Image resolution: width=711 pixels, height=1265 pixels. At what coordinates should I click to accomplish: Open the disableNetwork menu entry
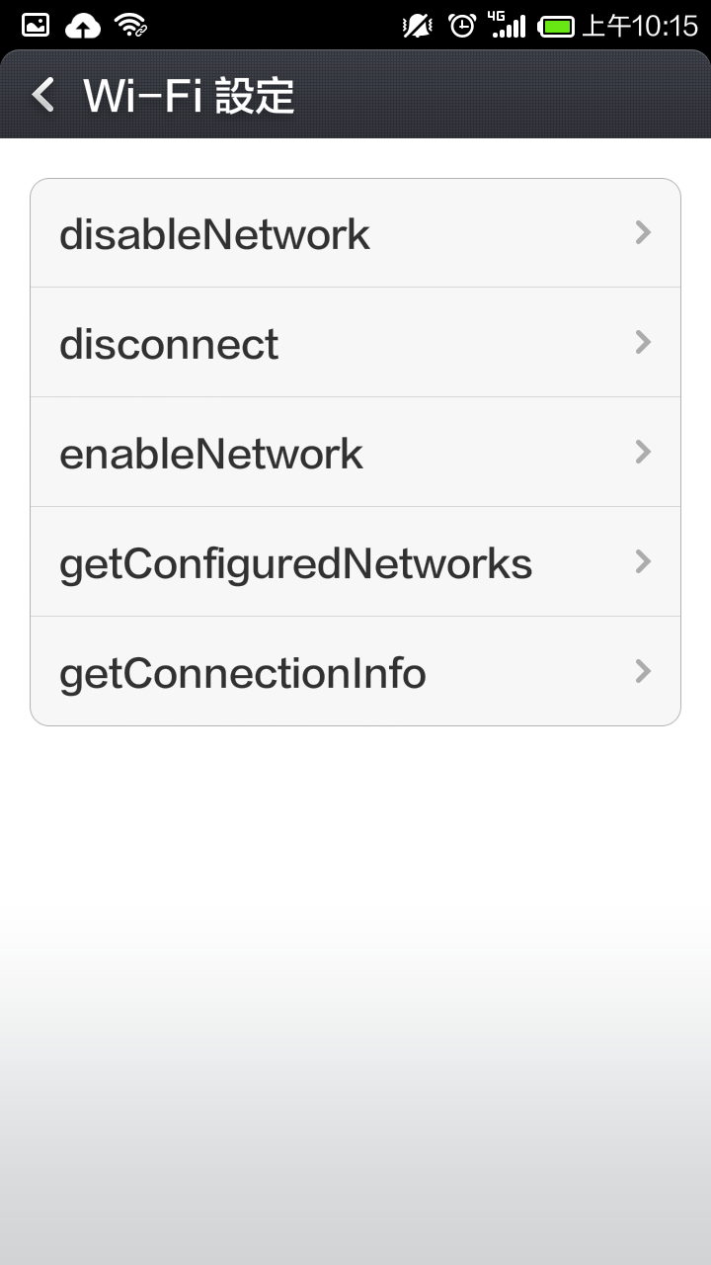[x=355, y=233]
